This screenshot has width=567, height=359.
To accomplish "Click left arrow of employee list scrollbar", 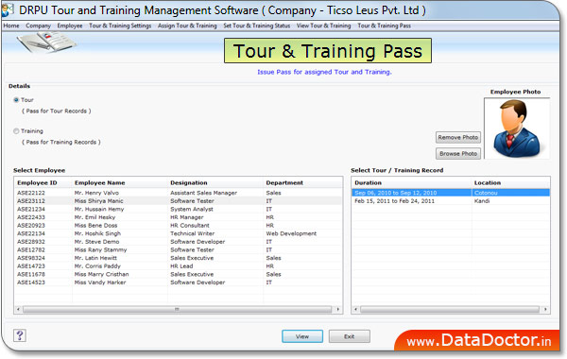I will [x=18, y=310].
